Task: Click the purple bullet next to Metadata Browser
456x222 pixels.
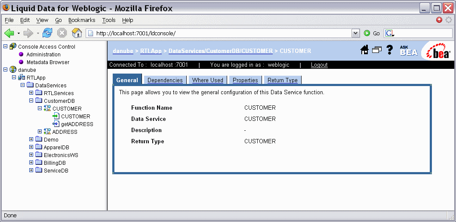Action: tap(21, 62)
